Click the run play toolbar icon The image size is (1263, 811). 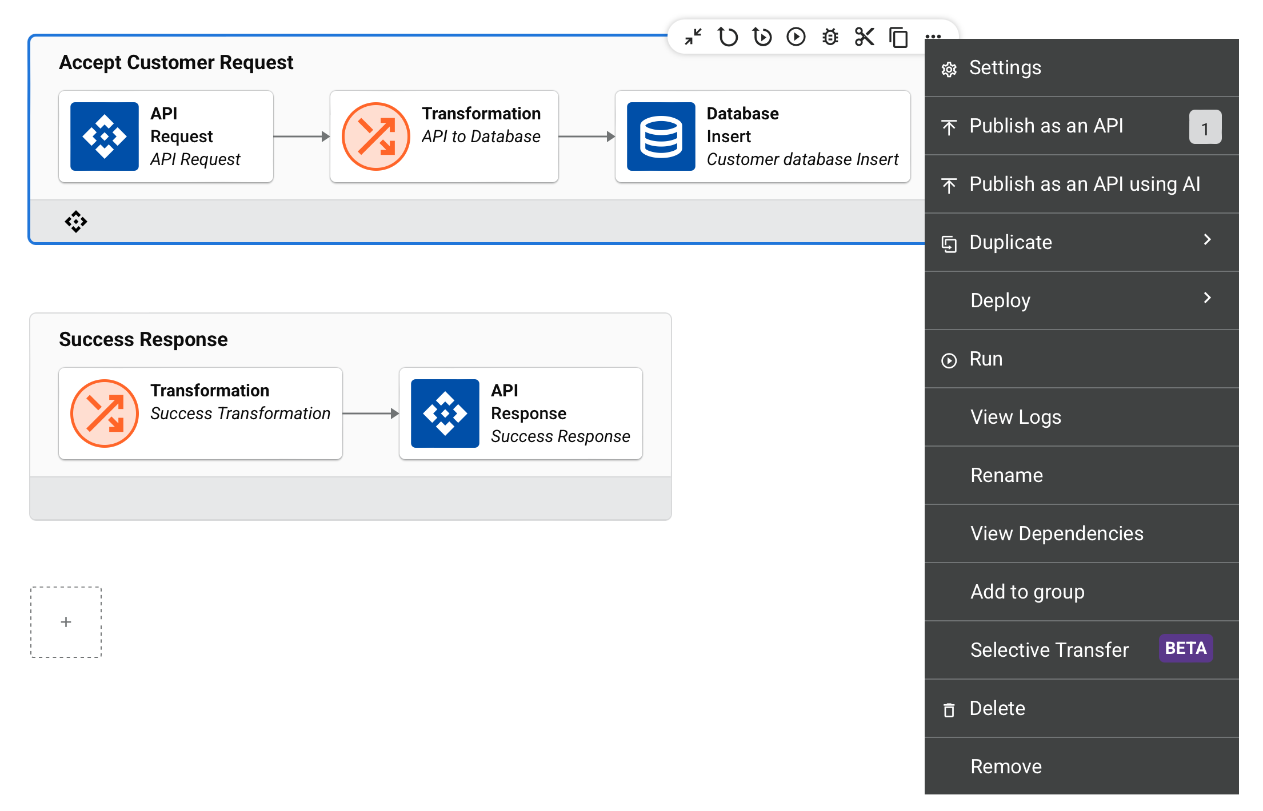796,37
